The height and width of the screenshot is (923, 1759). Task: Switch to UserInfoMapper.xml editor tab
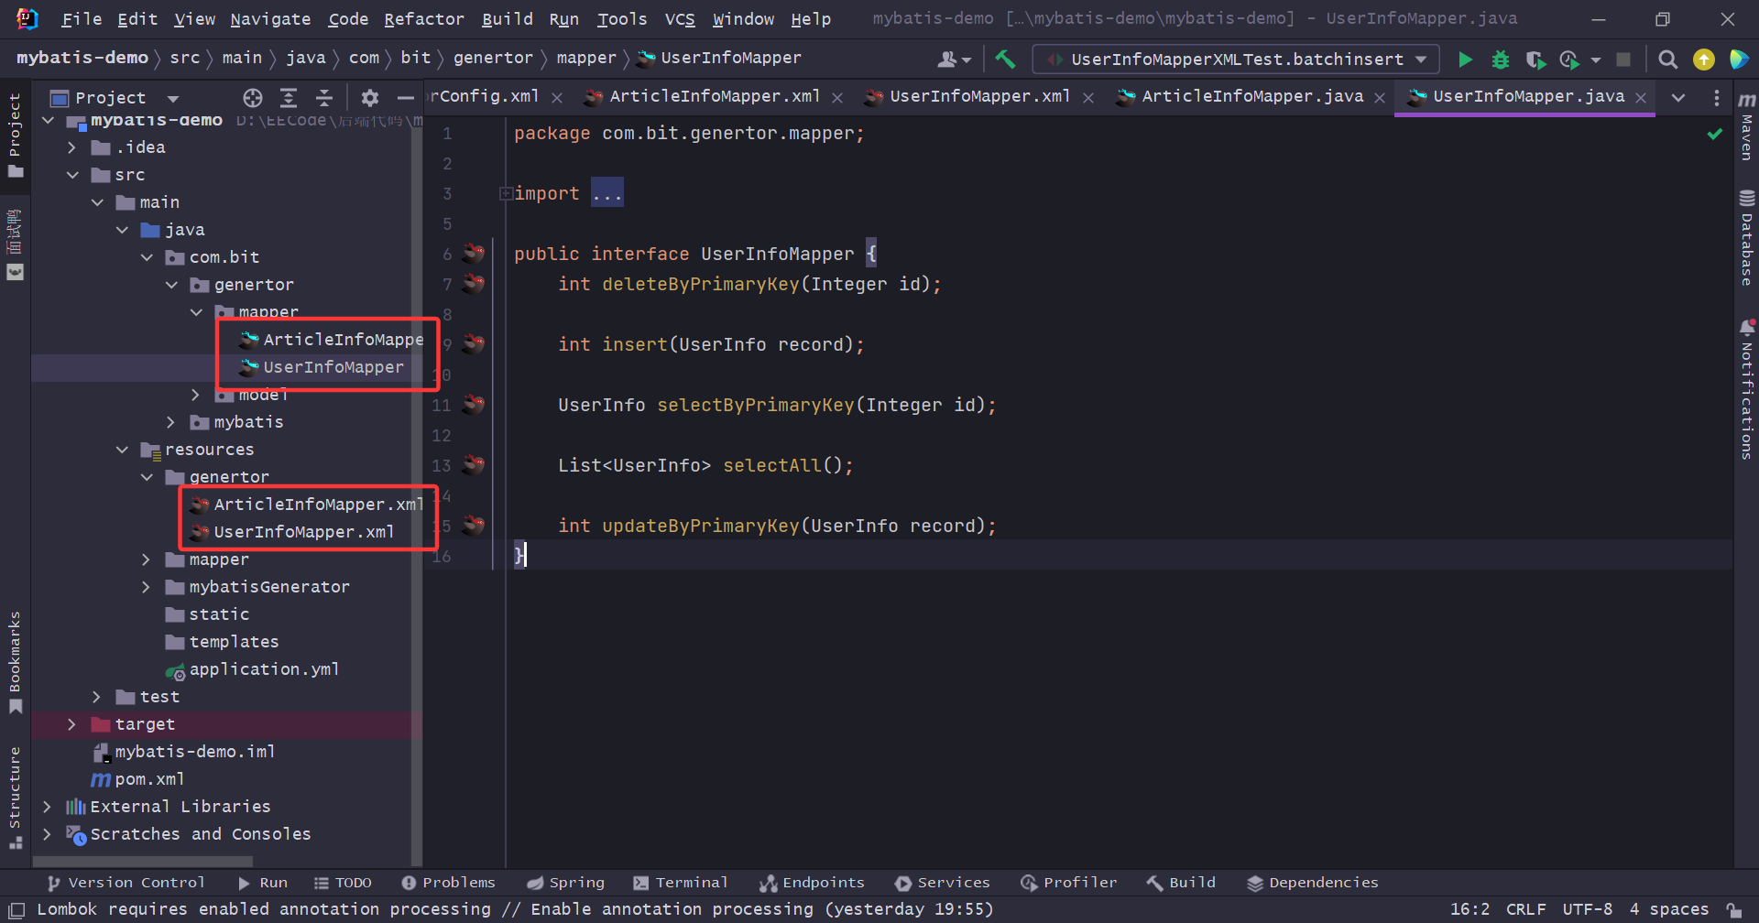click(980, 96)
